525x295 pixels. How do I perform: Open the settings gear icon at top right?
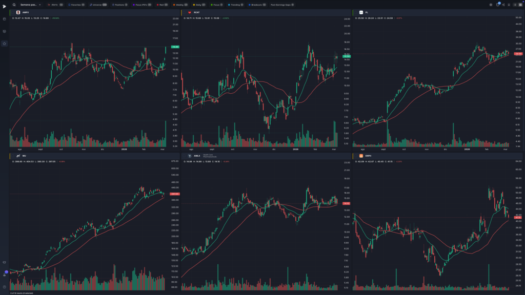[x=491, y=5]
